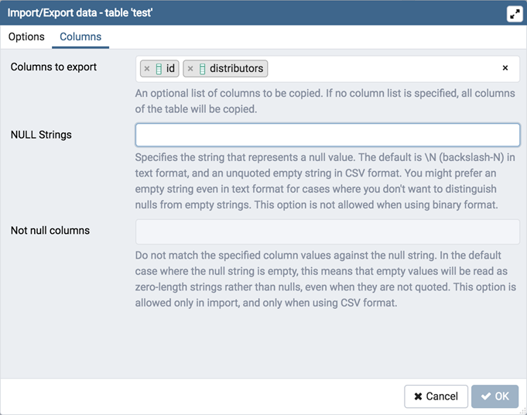
Task: Select the Columns tab
Action: click(80, 36)
